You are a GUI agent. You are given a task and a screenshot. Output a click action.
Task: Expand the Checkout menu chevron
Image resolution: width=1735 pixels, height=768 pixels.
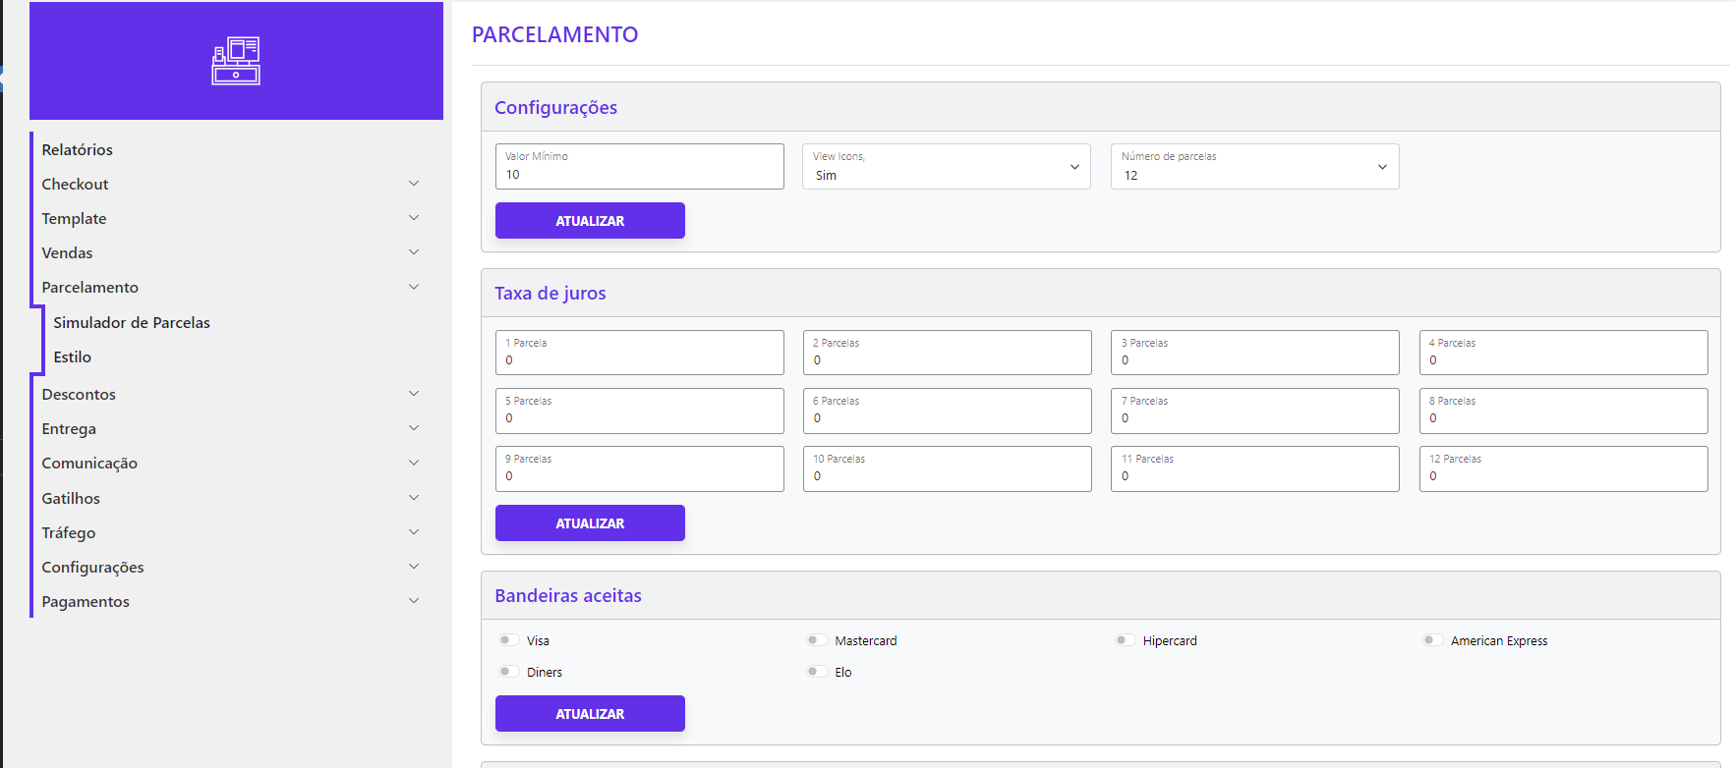(x=414, y=184)
